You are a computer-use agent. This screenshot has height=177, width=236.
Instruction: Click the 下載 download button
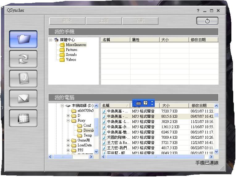(140, 21)
